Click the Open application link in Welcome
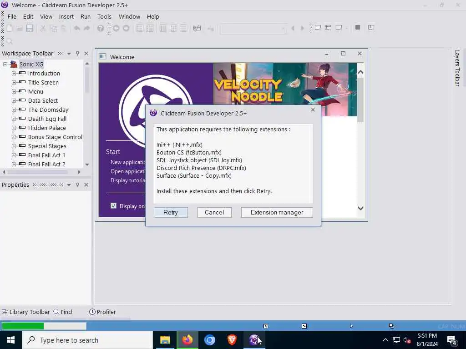The height and width of the screenshot is (349, 466). click(128, 171)
